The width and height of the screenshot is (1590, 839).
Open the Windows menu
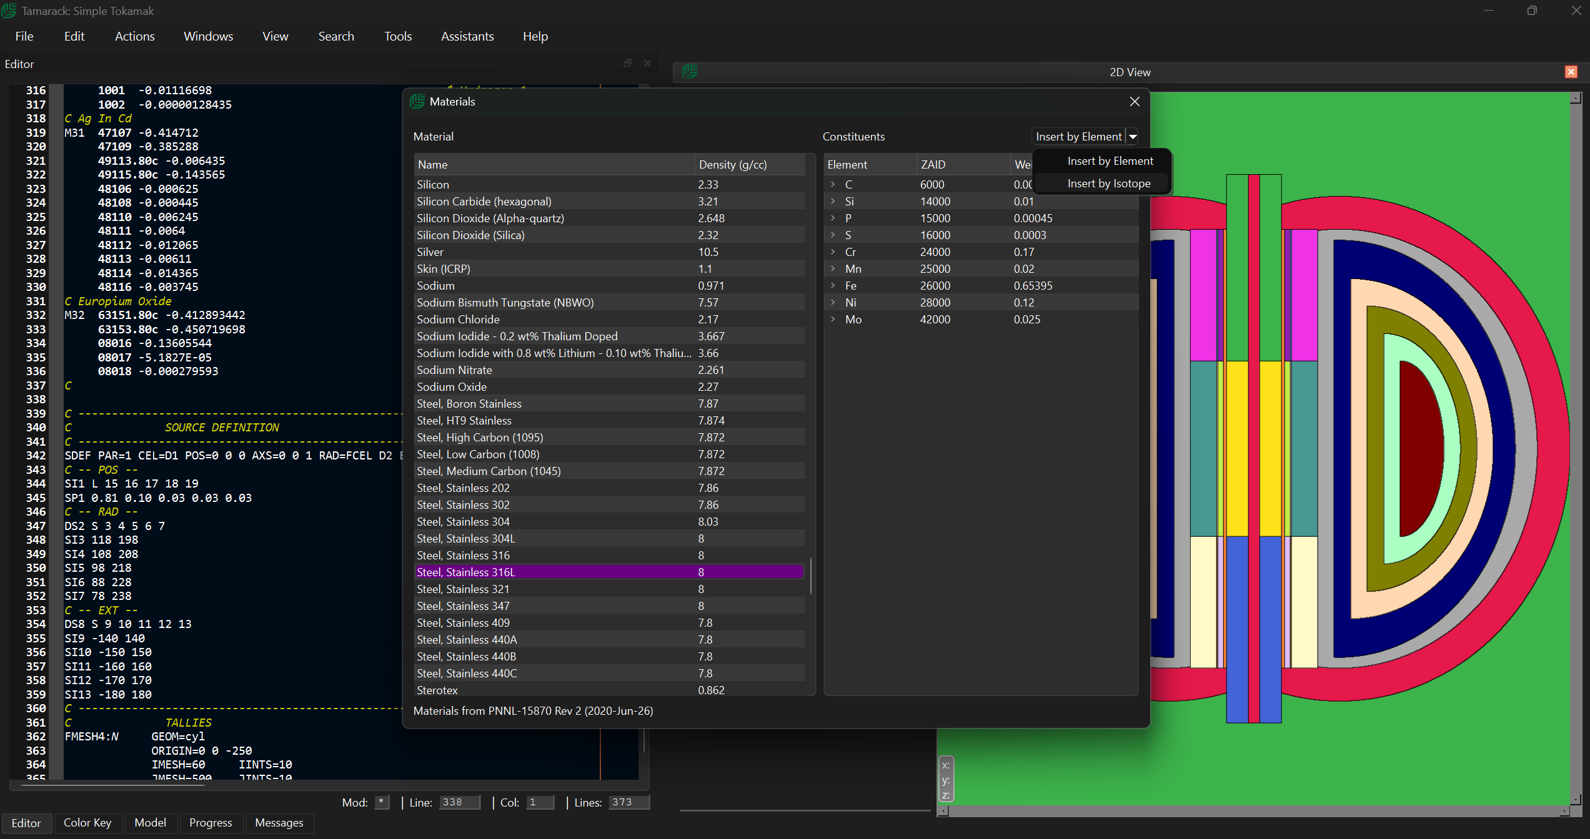(x=208, y=36)
